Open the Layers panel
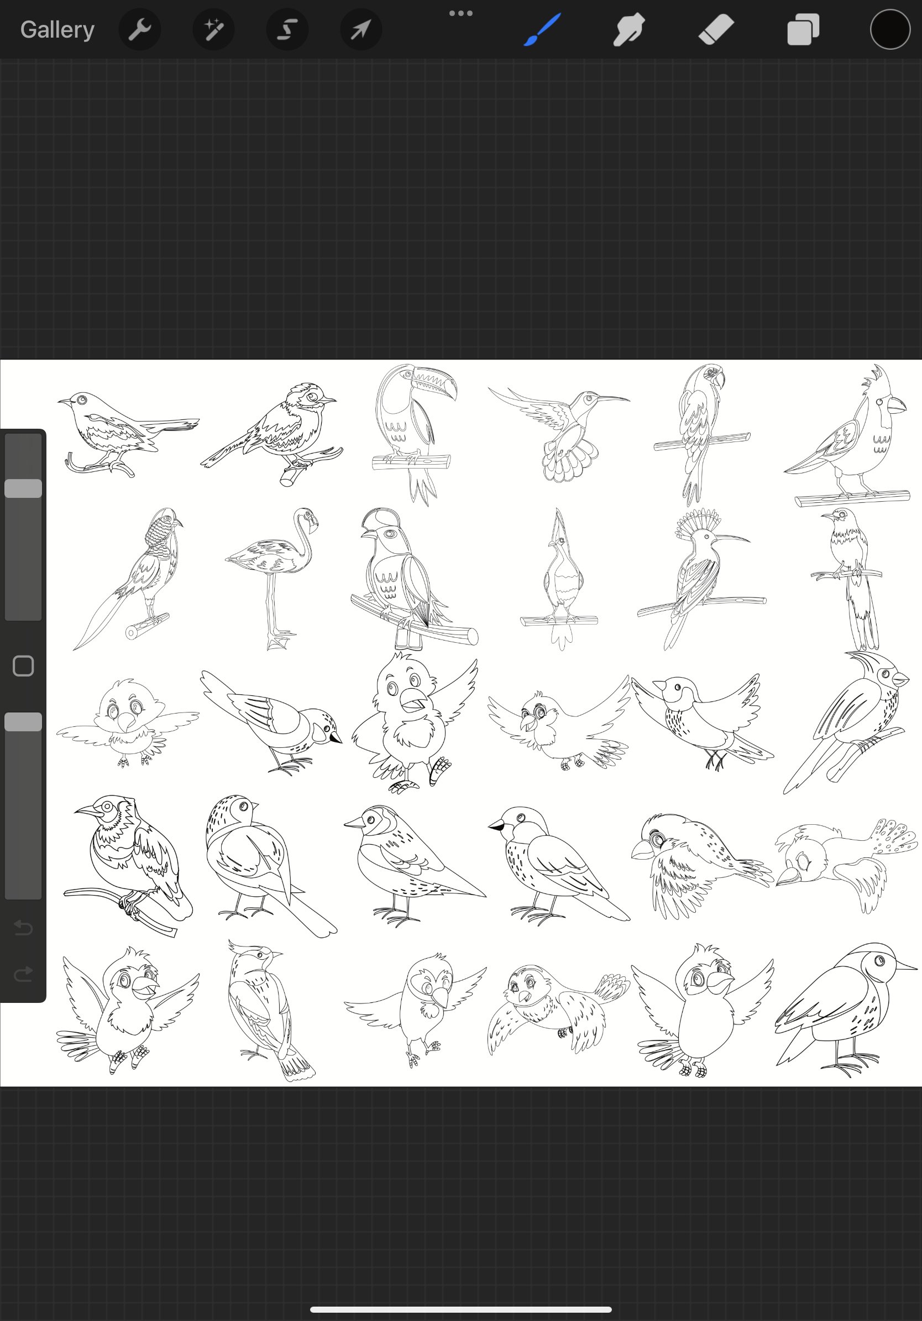Screen dimensions: 922x1321 pyautogui.click(x=803, y=29)
